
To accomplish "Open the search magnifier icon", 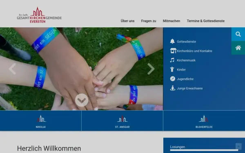I will [238, 34].
